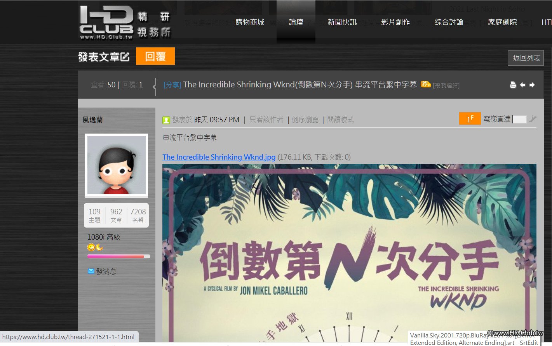The image size is (552, 346).
Task: Click the 倒數第N次分手 movie poster image
Action: [349, 253]
